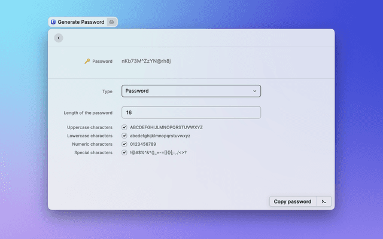Open the Type dropdown showing Password
Image resolution: width=383 pixels, height=239 pixels.
(191, 91)
